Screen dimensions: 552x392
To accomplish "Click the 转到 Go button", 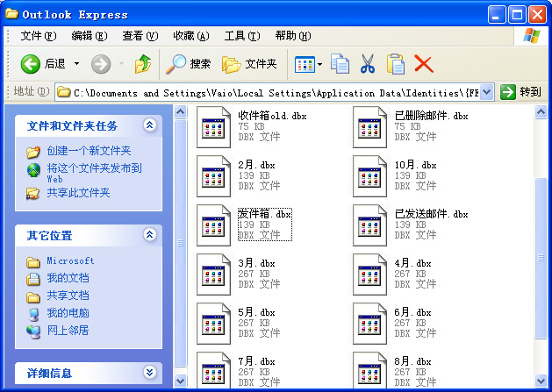I will coord(521,92).
